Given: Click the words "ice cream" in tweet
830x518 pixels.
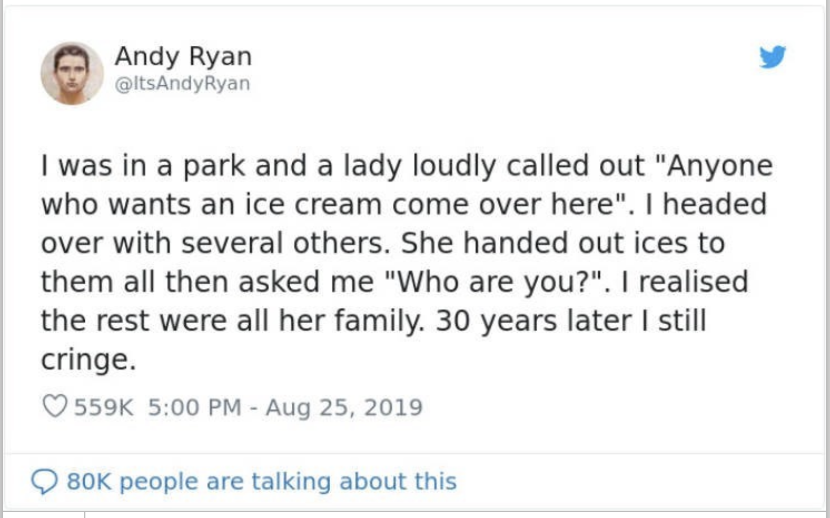Looking at the screenshot, I should tap(313, 204).
